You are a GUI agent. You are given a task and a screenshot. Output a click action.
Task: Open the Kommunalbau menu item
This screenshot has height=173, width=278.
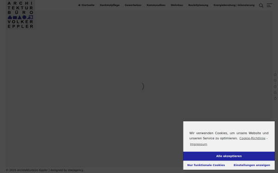pyautogui.click(x=156, y=5)
